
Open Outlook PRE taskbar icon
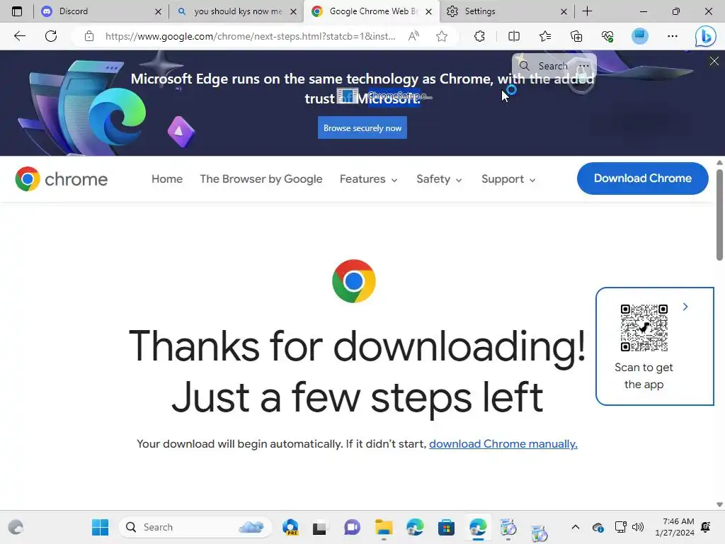[290, 527]
